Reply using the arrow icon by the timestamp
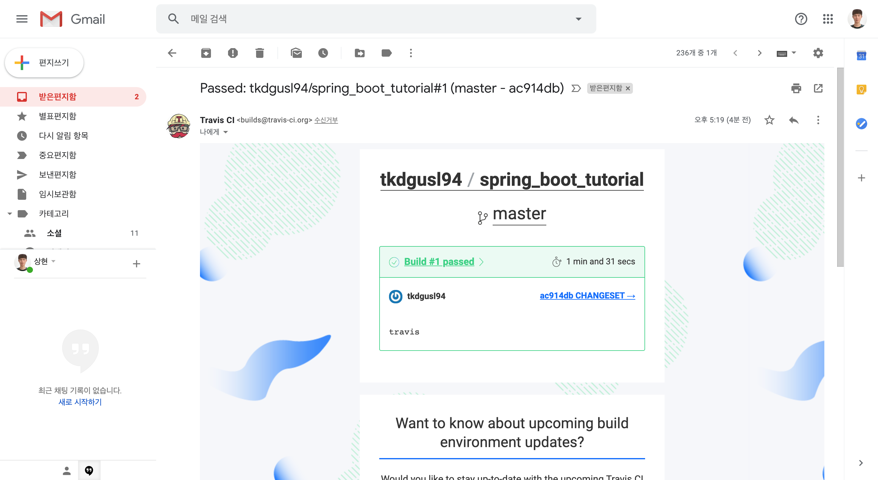878x480 pixels. tap(794, 120)
